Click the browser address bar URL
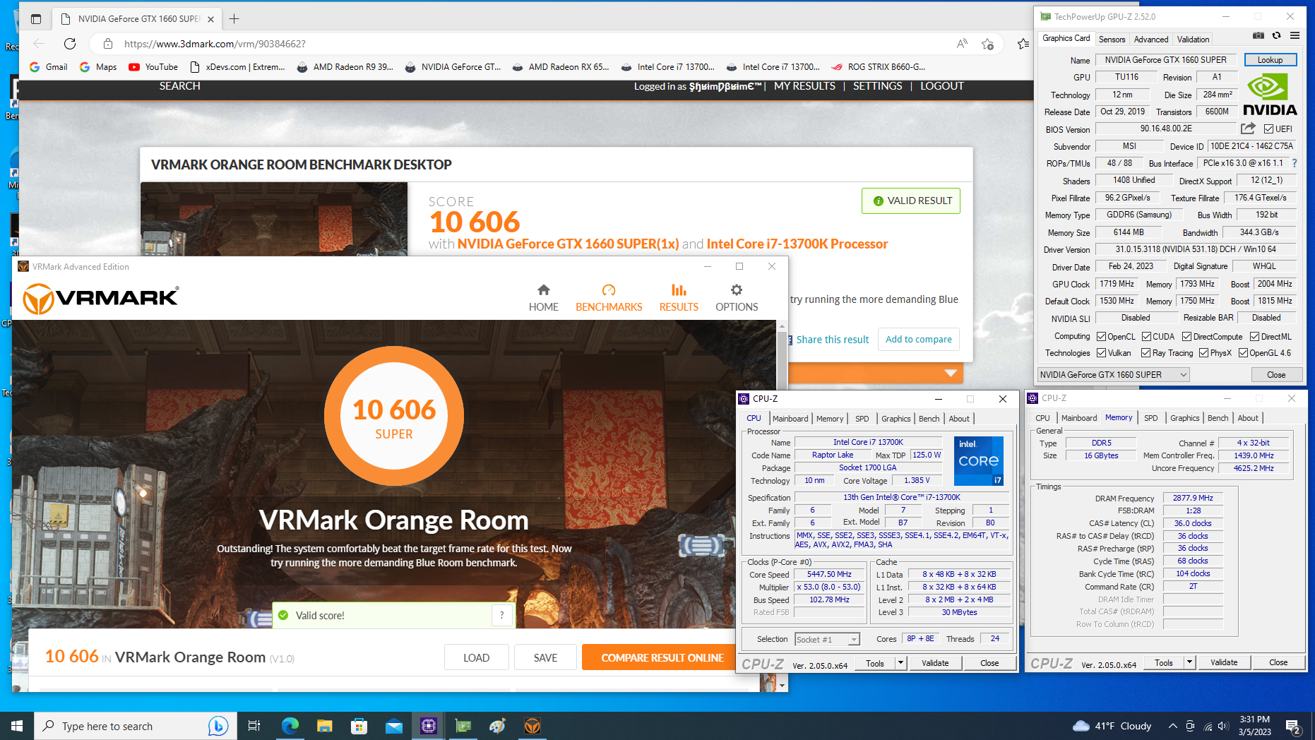 pyautogui.click(x=215, y=44)
